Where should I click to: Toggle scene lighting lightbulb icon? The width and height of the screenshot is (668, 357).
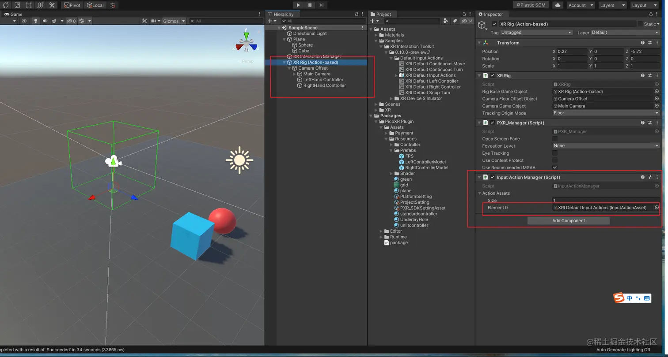pyautogui.click(x=36, y=21)
